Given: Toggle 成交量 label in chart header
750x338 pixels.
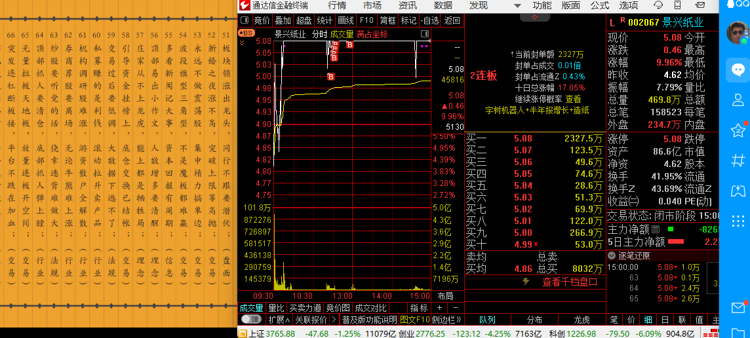Looking at the screenshot, I should [342, 34].
